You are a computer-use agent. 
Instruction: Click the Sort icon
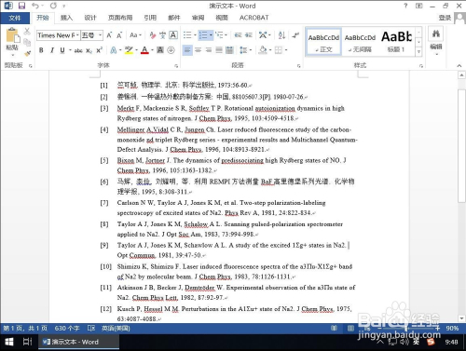point(281,35)
